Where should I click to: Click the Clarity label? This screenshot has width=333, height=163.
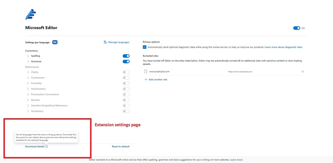pyautogui.click(x=35, y=72)
